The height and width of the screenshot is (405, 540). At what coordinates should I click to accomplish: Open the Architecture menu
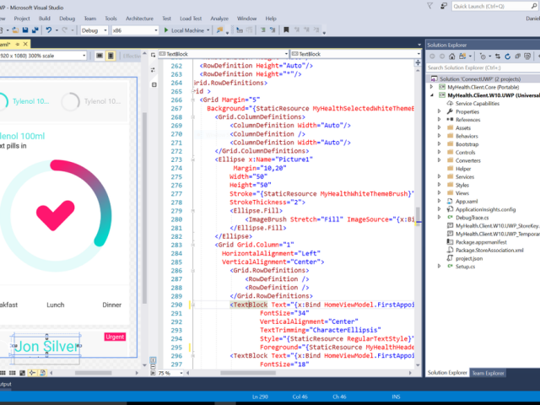tap(139, 18)
